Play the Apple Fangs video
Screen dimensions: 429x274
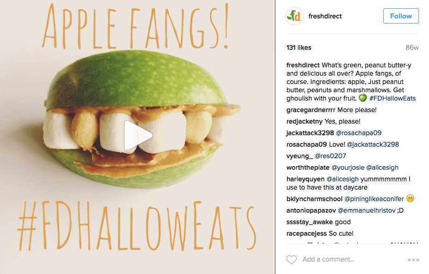(x=138, y=135)
